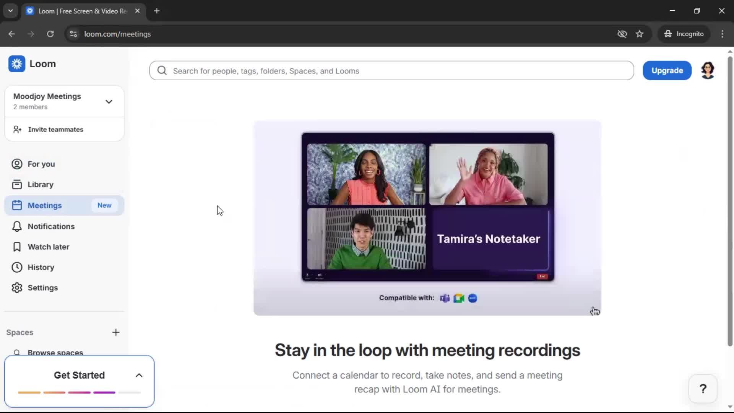Open Watch later bookmark item

pyautogui.click(x=48, y=247)
